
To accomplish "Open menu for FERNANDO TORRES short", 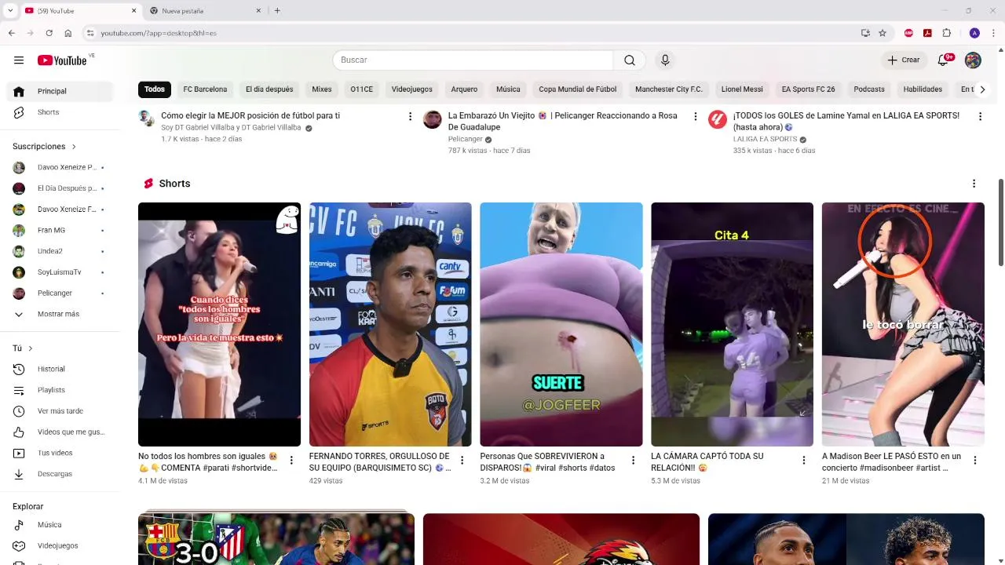I will [462, 461].
